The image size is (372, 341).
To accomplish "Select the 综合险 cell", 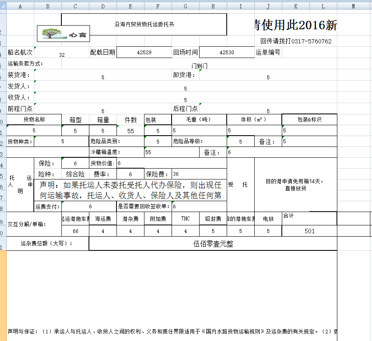I will pos(75,174).
